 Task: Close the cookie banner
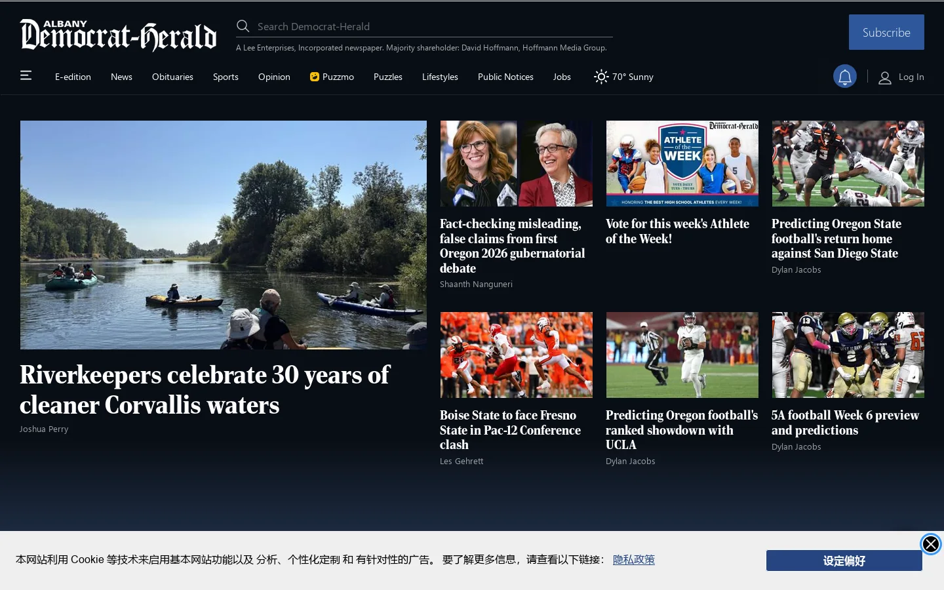click(930, 544)
